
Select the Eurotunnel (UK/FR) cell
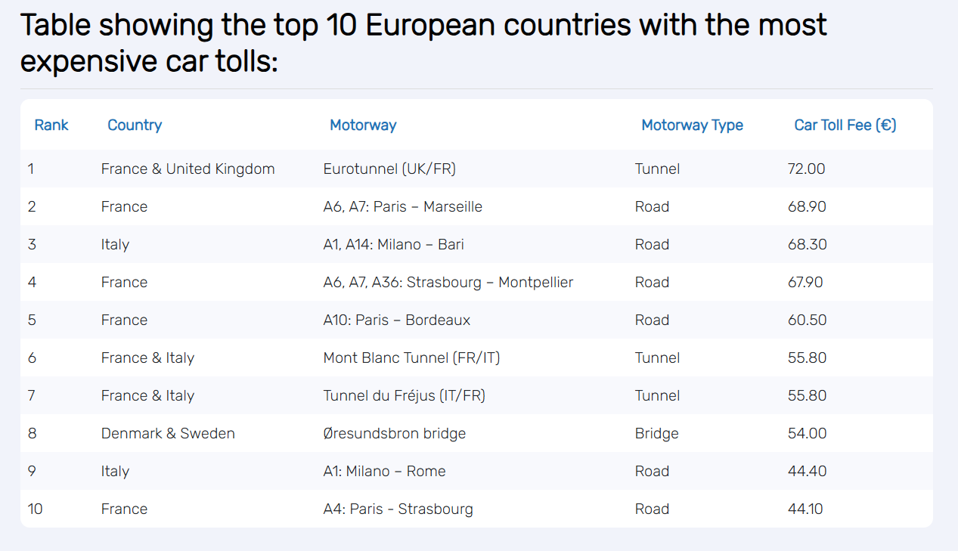pos(389,169)
